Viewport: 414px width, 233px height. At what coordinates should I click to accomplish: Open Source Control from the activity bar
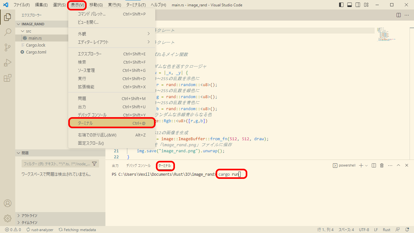pos(8,47)
